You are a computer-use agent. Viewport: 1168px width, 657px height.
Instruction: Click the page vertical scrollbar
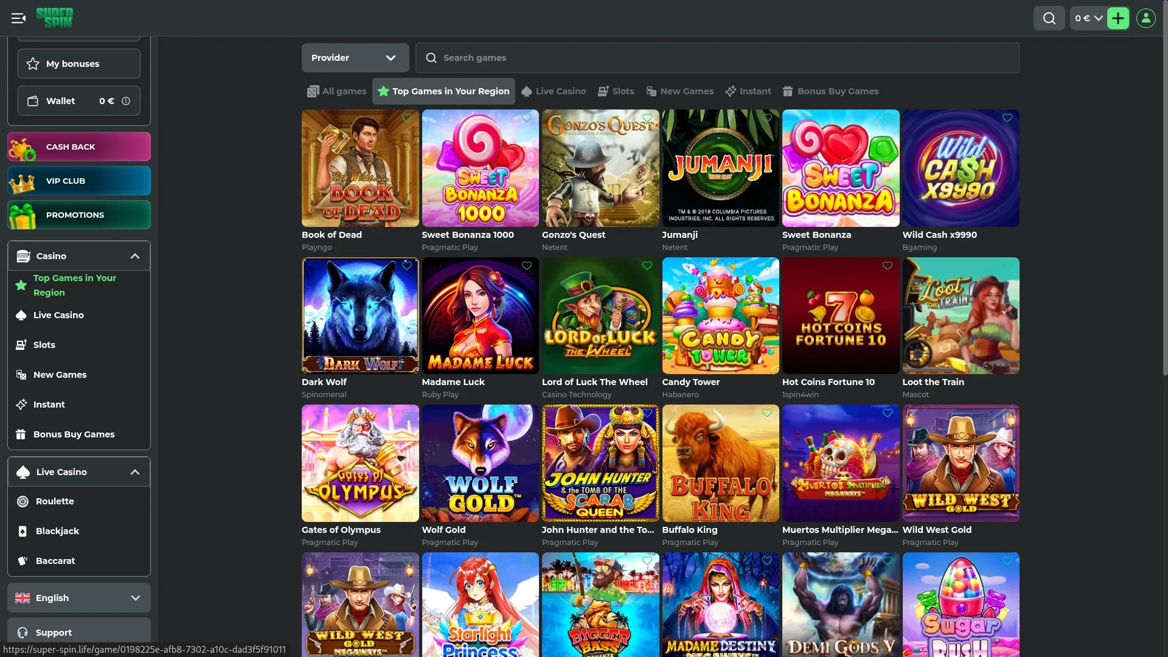[x=1164, y=207]
